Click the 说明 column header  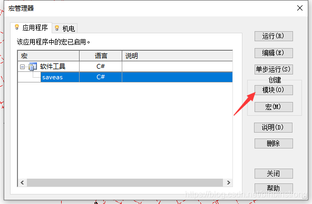(177, 55)
